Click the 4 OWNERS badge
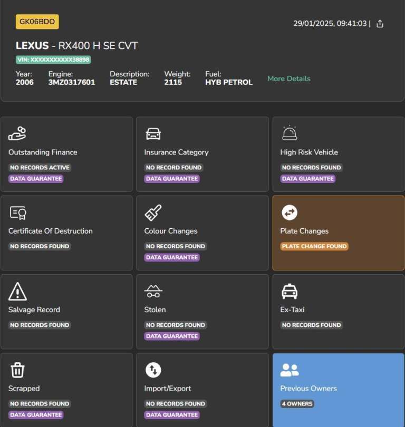The height and width of the screenshot is (427, 405). [297, 404]
